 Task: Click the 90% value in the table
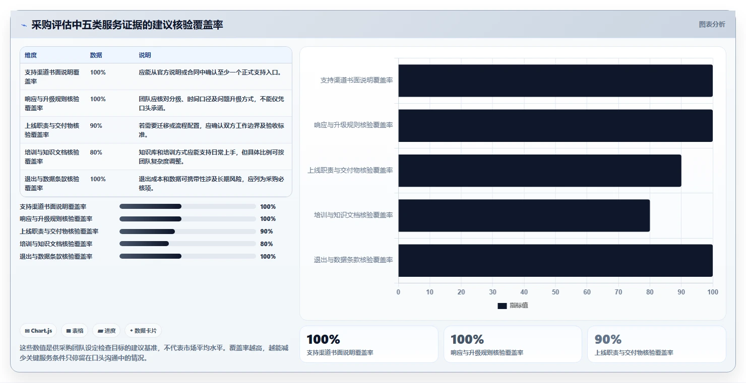(96, 126)
